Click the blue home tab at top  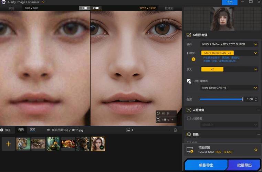point(230,2)
